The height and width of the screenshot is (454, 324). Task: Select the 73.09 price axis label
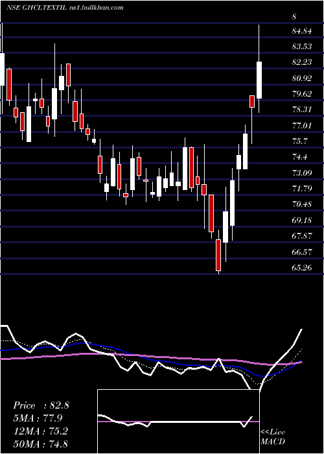[302, 173]
